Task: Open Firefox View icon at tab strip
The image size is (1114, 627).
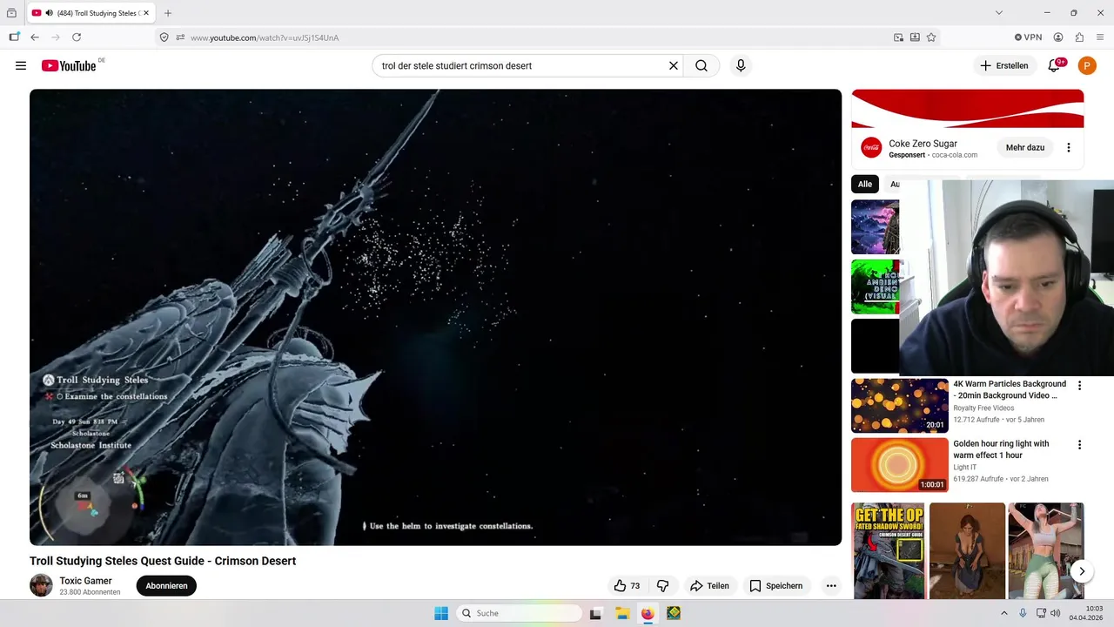Action: [x=11, y=13]
